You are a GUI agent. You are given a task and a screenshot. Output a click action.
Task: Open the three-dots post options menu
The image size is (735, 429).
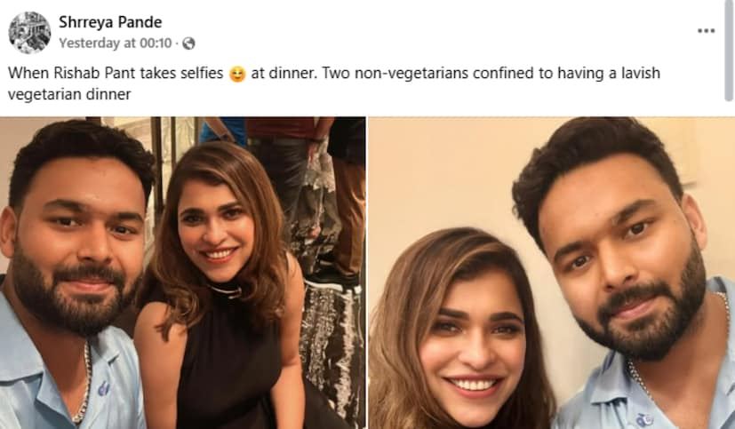706,30
